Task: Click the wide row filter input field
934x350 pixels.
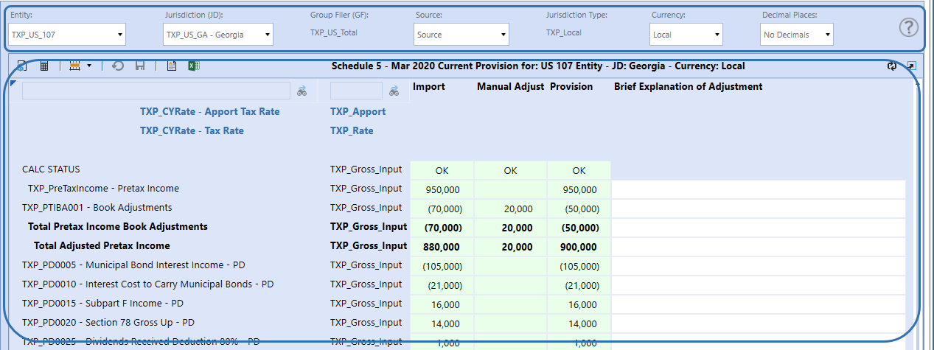Action: 156,91
